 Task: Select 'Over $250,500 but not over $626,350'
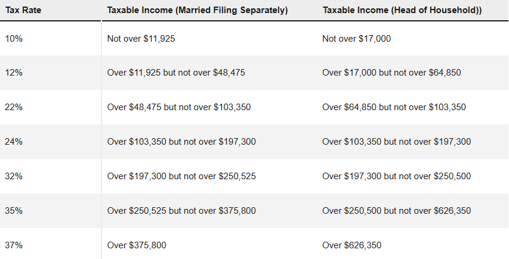(396, 211)
